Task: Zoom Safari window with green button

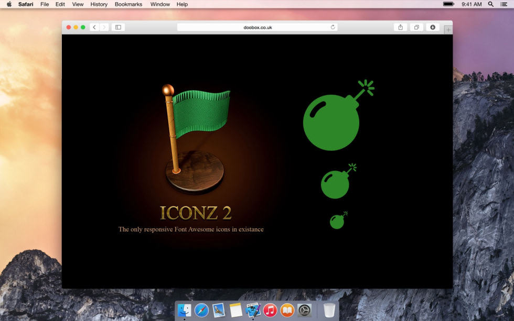Action: 83,27
